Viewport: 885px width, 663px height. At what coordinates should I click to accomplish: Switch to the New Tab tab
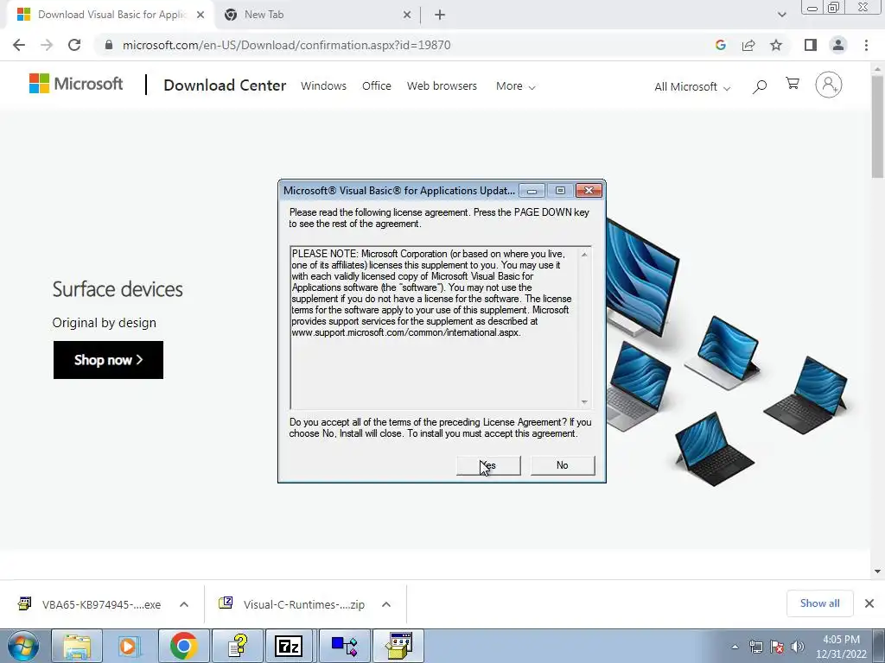point(317,16)
